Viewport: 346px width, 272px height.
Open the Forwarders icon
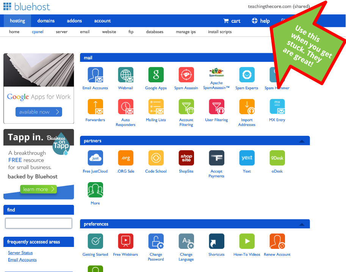(96, 107)
